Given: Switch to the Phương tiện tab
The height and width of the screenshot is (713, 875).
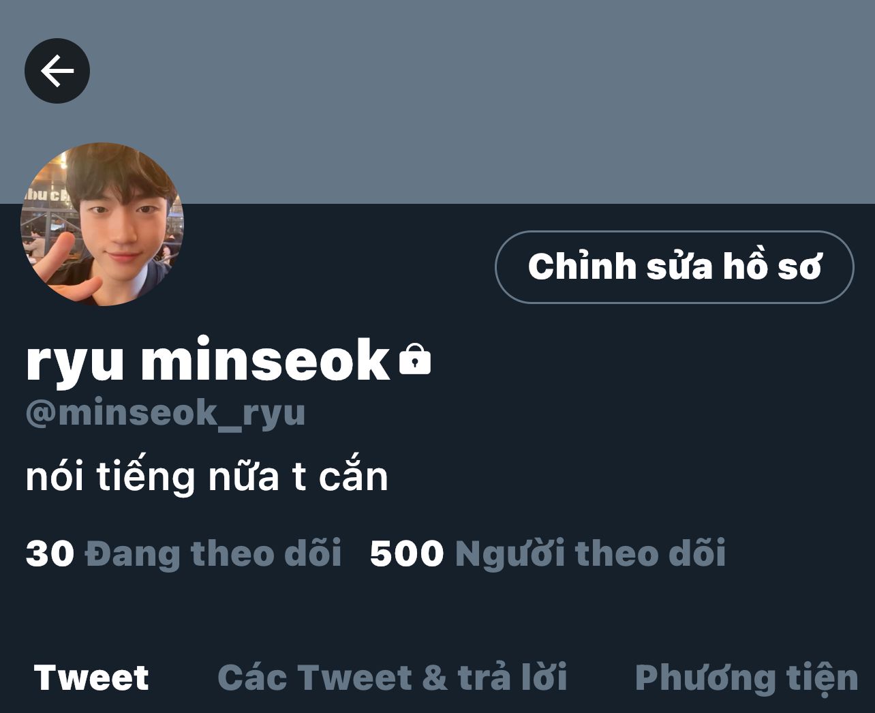Looking at the screenshot, I should coord(746,678).
